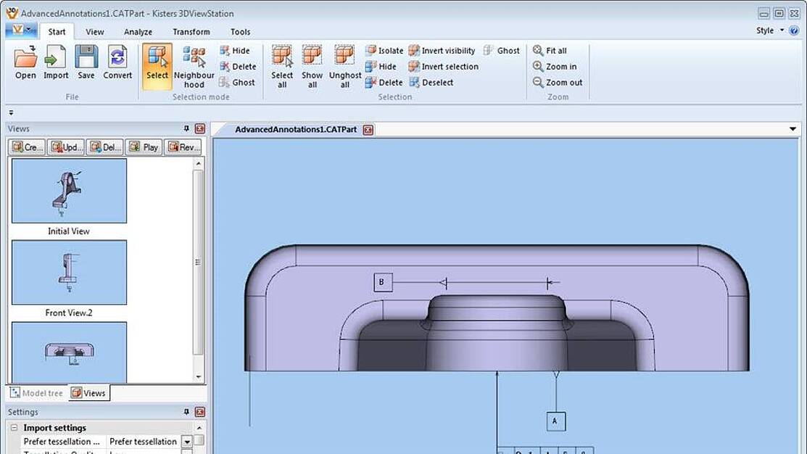807x454 pixels.
Task: Pin the Views panel
Action: 186,128
